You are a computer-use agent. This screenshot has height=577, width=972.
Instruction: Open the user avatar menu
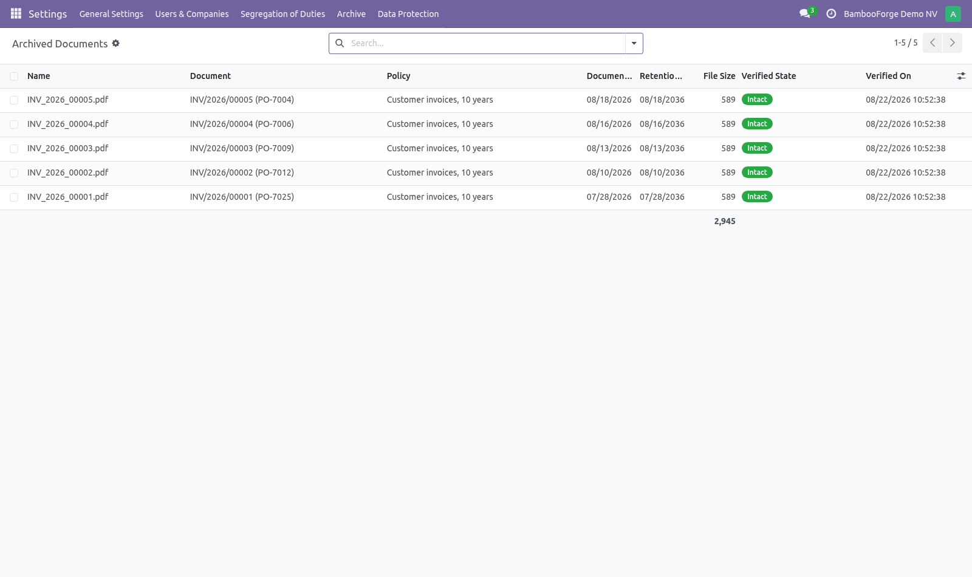[x=953, y=13]
